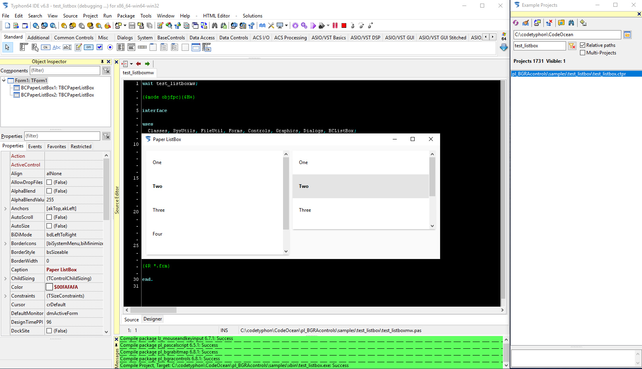
Task: Select the TEdit 'ab' component in palette
Action: pos(67,47)
